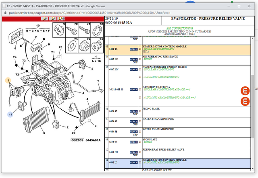Select part number 6461 H2

pyautogui.click(x=114, y=152)
